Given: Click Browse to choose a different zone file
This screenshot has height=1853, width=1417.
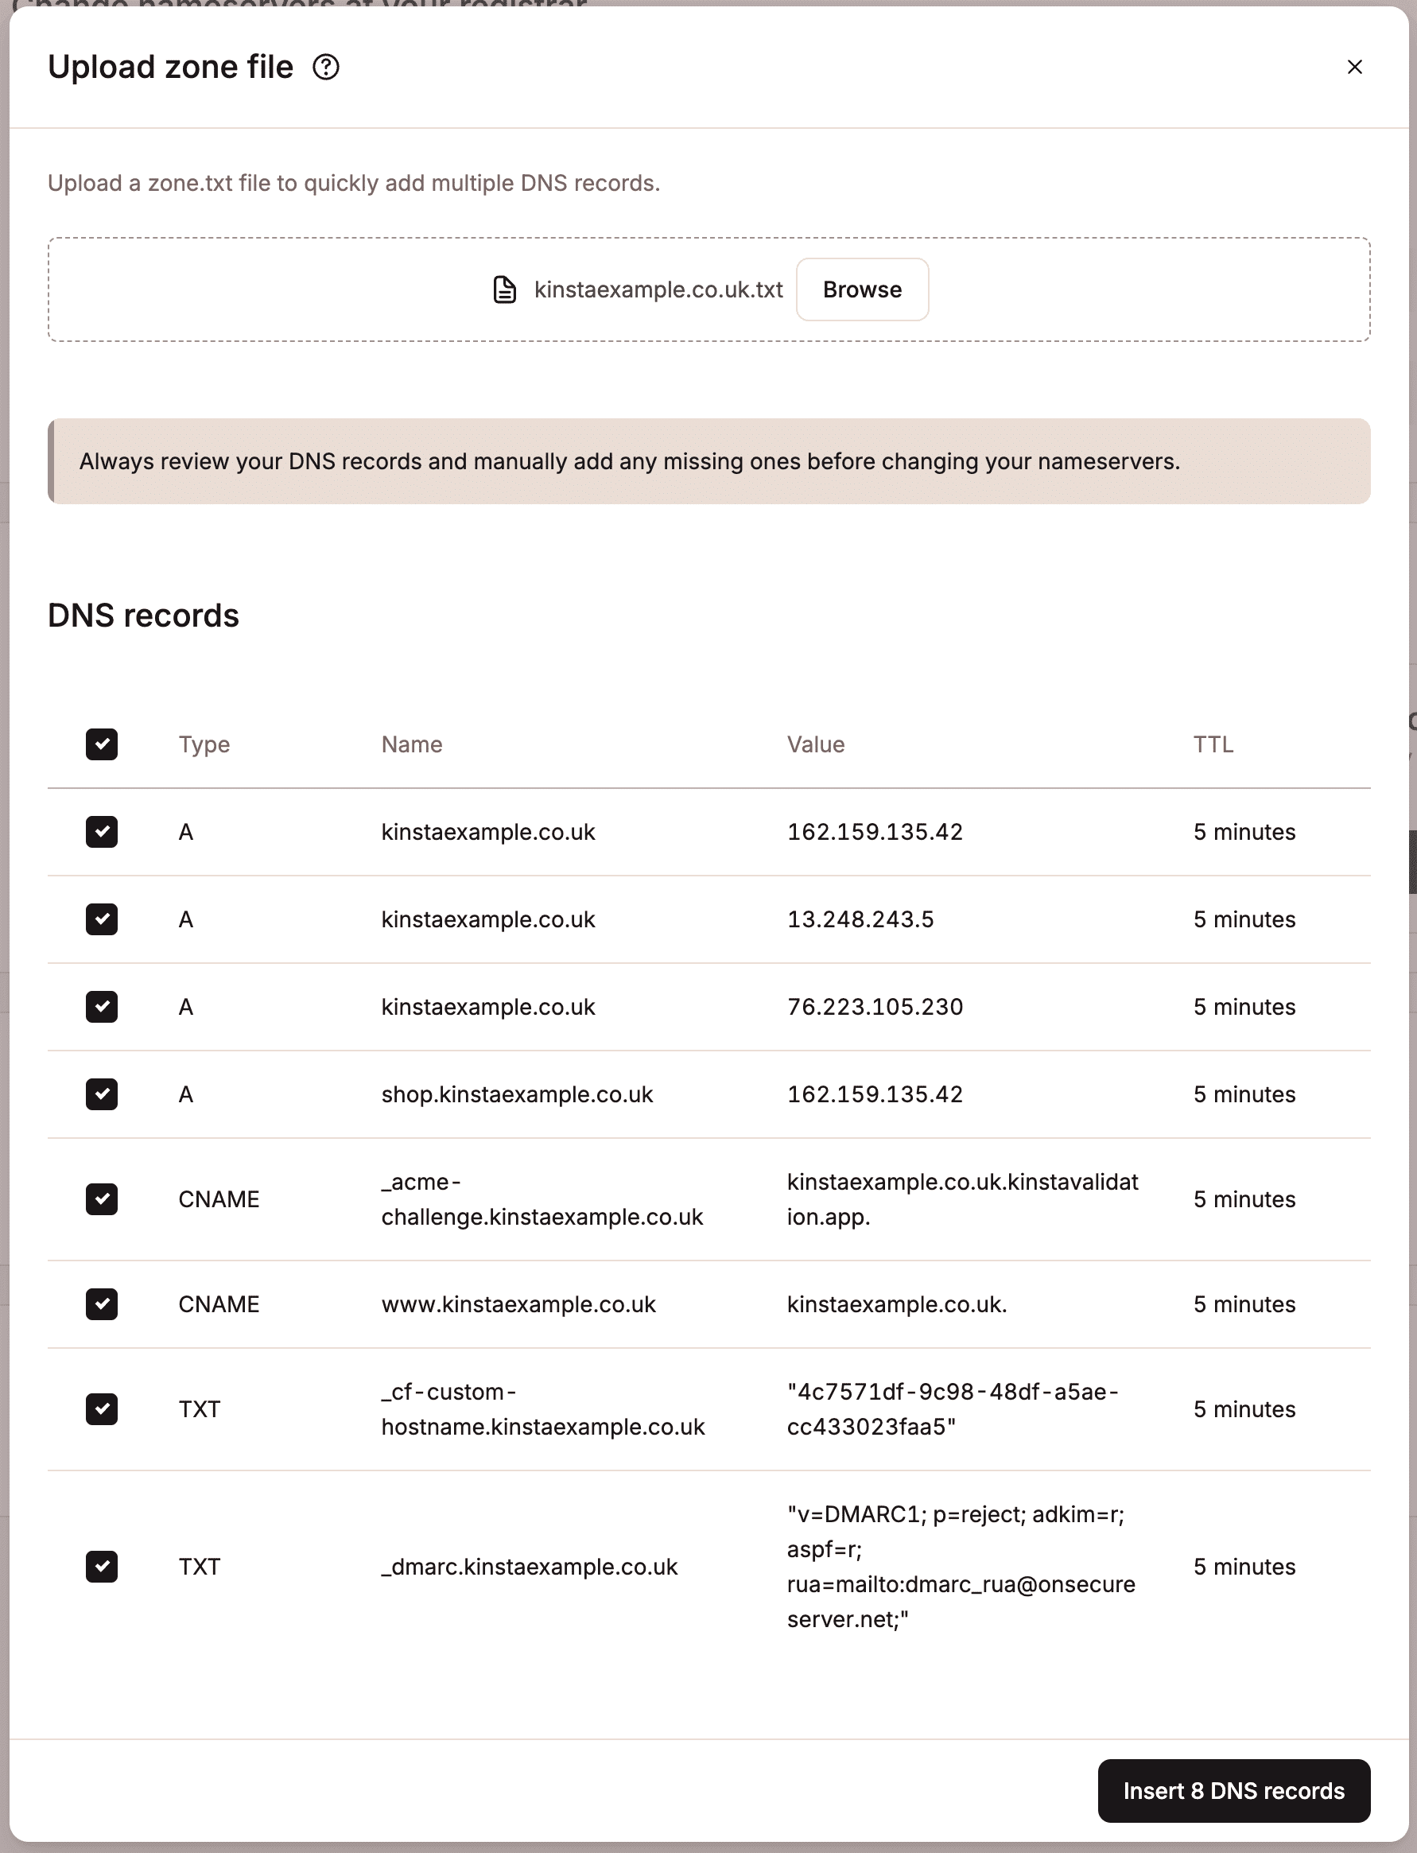Looking at the screenshot, I should (x=861, y=289).
